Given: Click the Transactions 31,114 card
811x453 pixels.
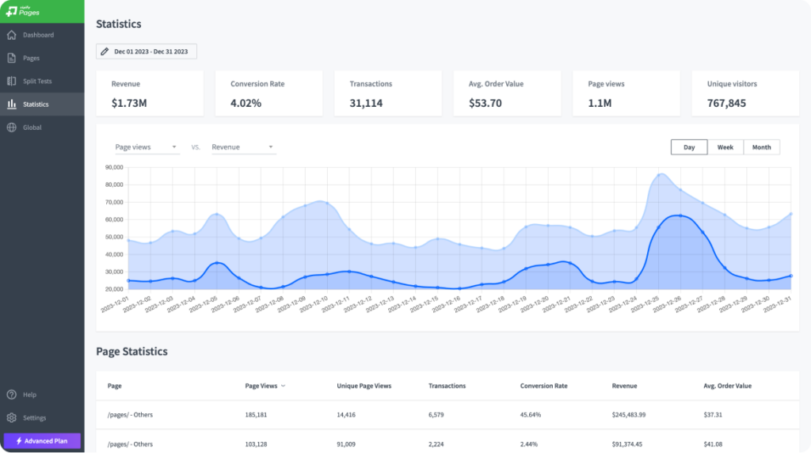Looking at the screenshot, I should (388, 93).
